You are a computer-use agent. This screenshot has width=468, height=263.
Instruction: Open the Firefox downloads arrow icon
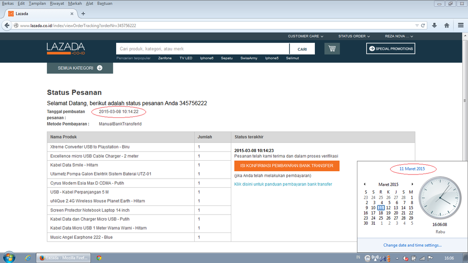[434, 26]
